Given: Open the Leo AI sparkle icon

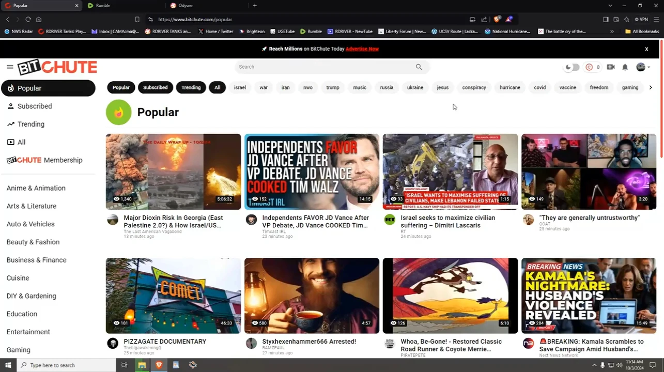Looking at the screenshot, I should coord(626,19).
